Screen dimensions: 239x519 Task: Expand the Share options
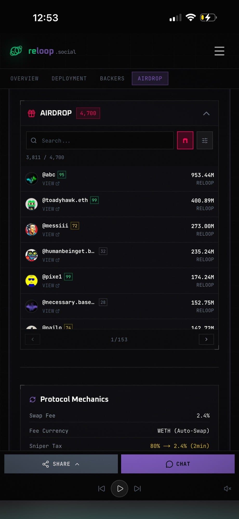[61, 464]
